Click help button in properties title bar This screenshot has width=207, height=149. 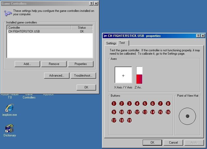click(198, 36)
